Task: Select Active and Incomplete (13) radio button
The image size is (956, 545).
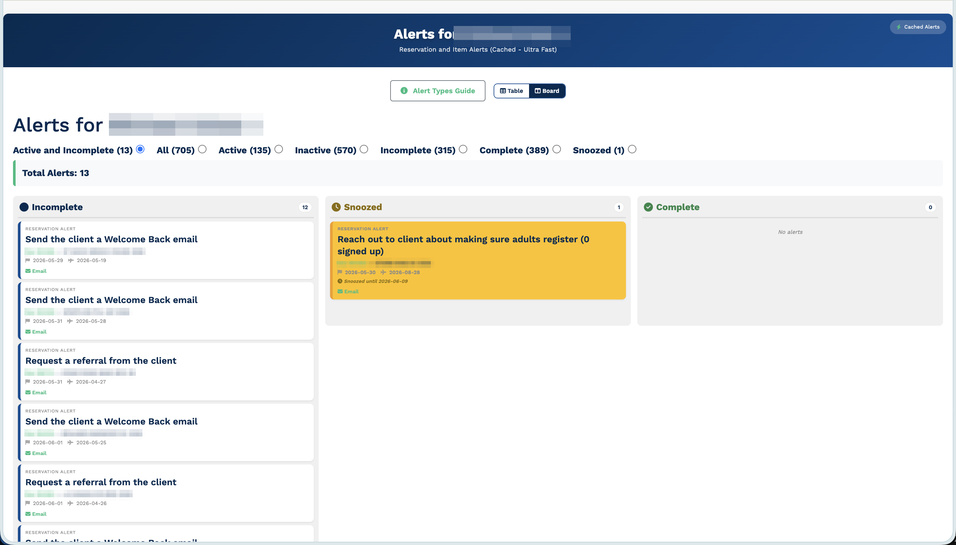Action: [140, 149]
